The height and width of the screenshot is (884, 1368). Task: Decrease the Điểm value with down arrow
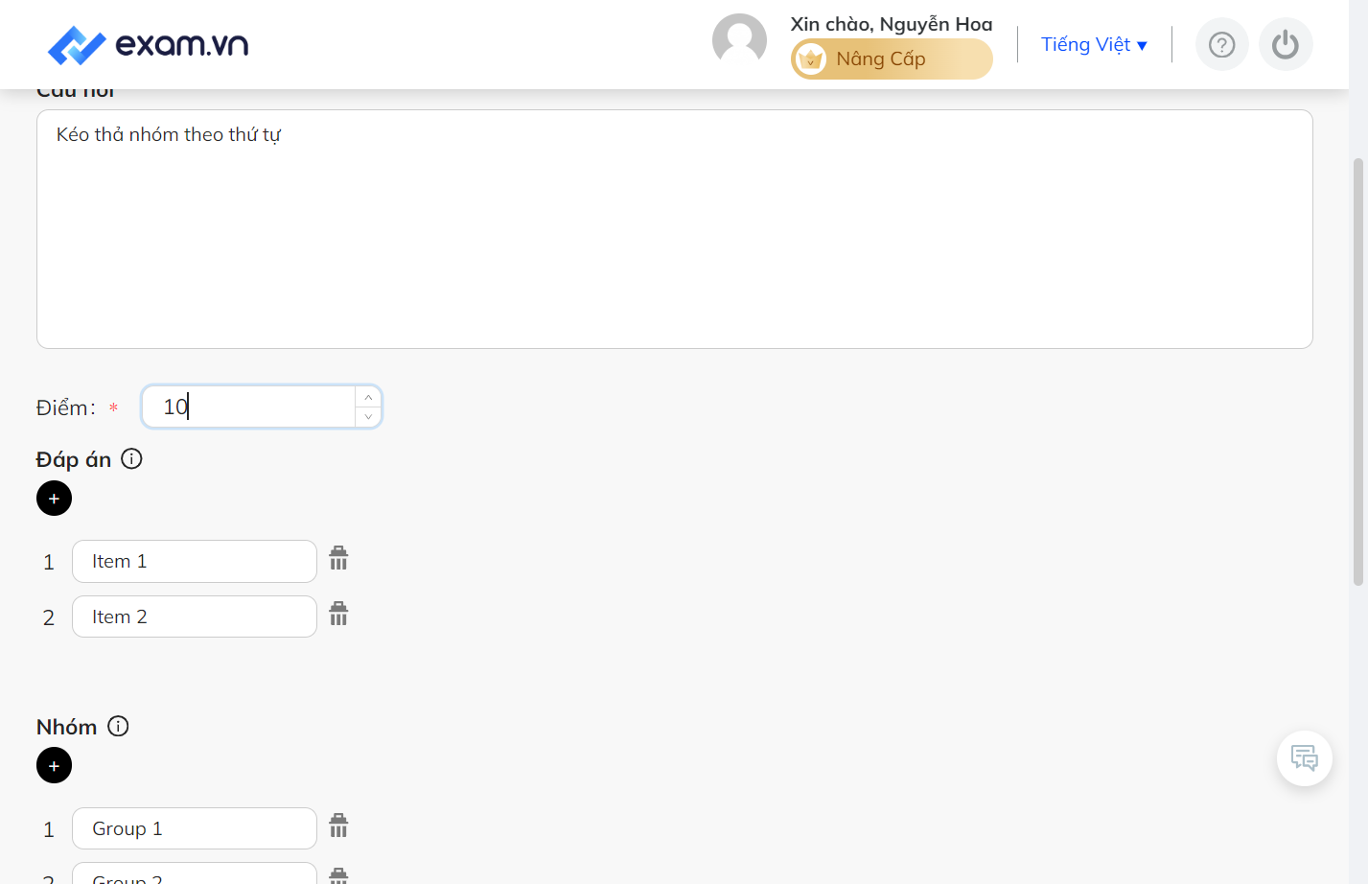coord(368,417)
